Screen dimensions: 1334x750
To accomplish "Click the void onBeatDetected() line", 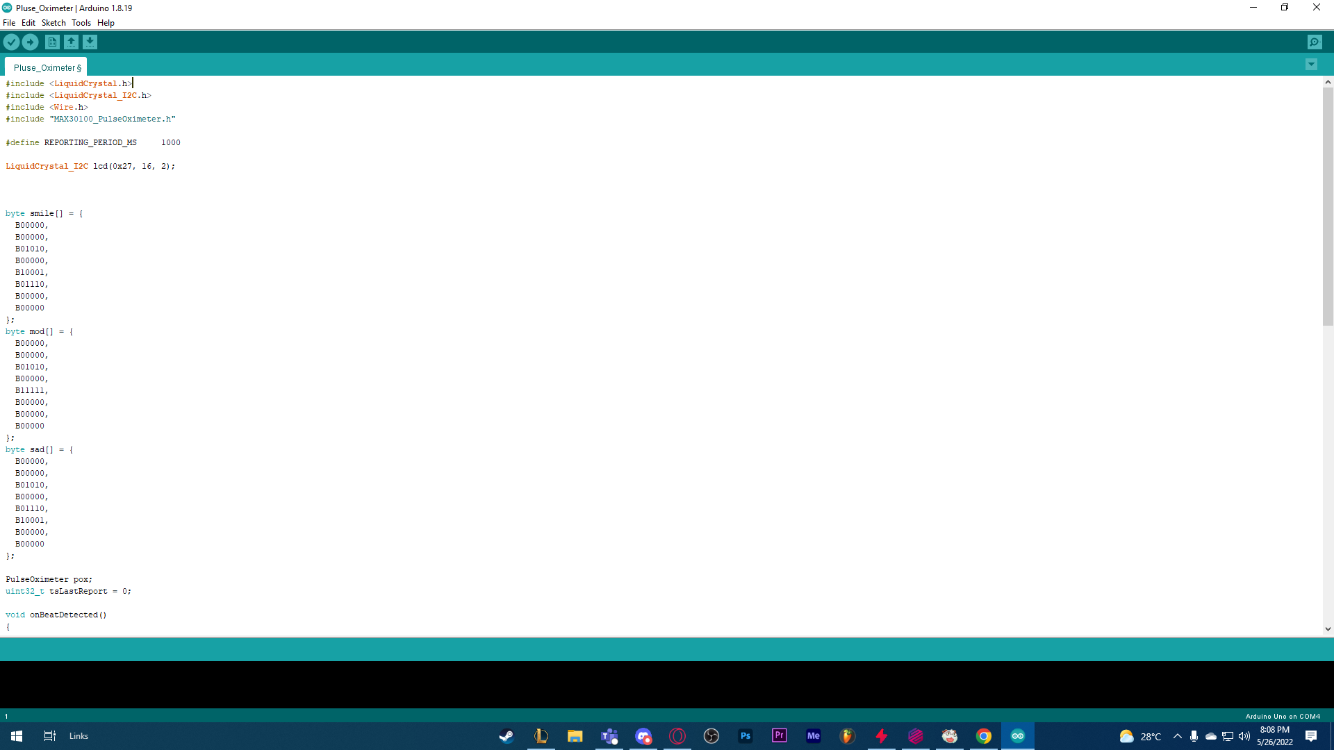I will [56, 615].
